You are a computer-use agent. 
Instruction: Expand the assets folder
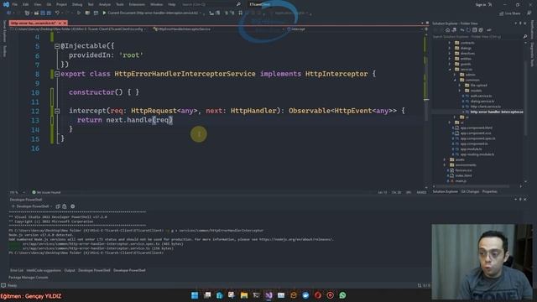pyautogui.click(x=445, y=160)
